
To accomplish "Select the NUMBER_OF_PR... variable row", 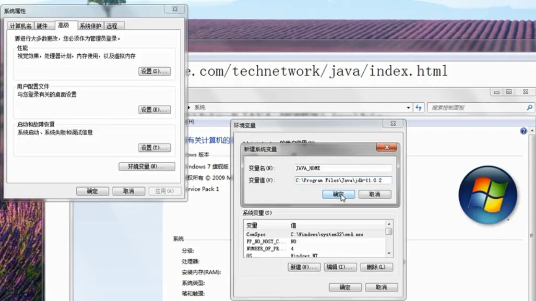I will (x=315, y=249).
